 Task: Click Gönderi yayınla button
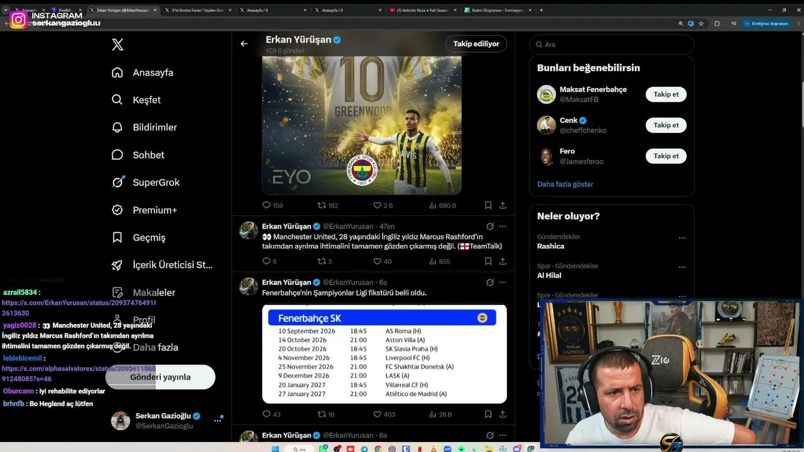160,377
